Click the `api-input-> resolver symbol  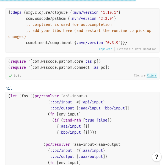pos(74,96)
